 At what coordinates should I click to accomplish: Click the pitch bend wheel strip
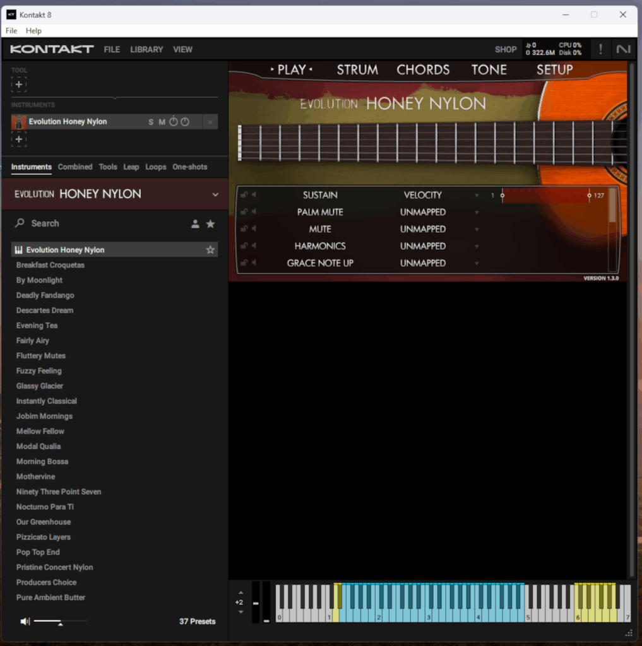click(x=256, y=602)
